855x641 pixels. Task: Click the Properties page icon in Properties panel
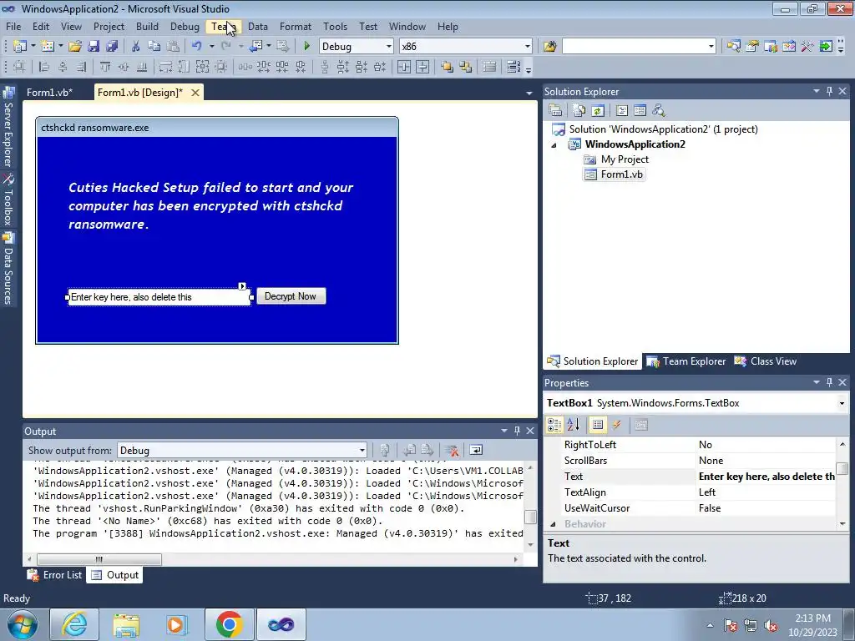[x=641, y=425]
